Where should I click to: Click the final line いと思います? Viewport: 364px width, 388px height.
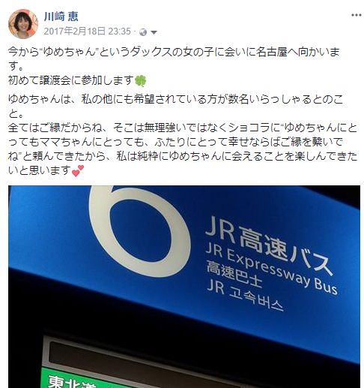pyautogui.click(x=46, y=170)
